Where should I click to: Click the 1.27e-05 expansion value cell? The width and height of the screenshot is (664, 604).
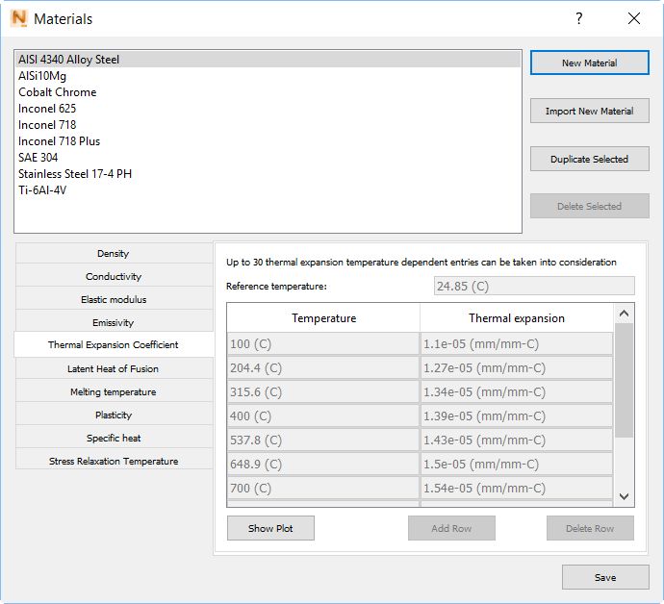click(517, 367)
